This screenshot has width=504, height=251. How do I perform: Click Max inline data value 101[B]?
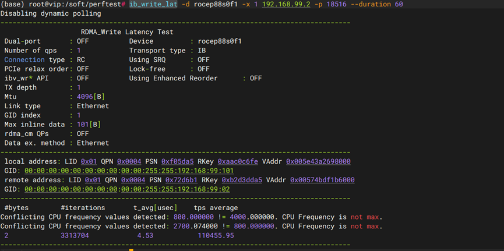pyautogui.click(x=89, y=124)
